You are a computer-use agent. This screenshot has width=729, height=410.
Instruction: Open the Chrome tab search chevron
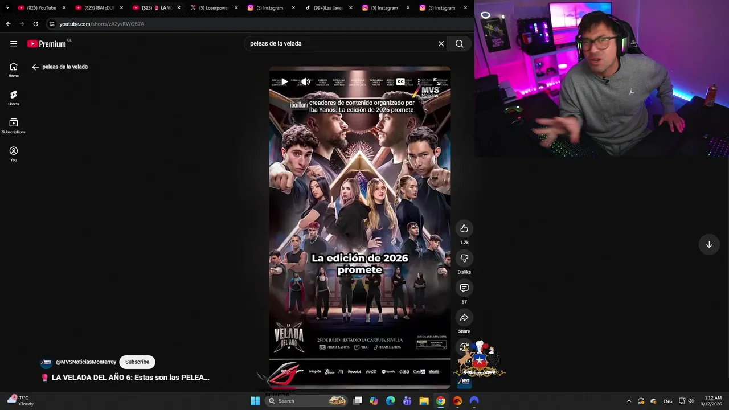pyautogui.click(x=7, y=7)
